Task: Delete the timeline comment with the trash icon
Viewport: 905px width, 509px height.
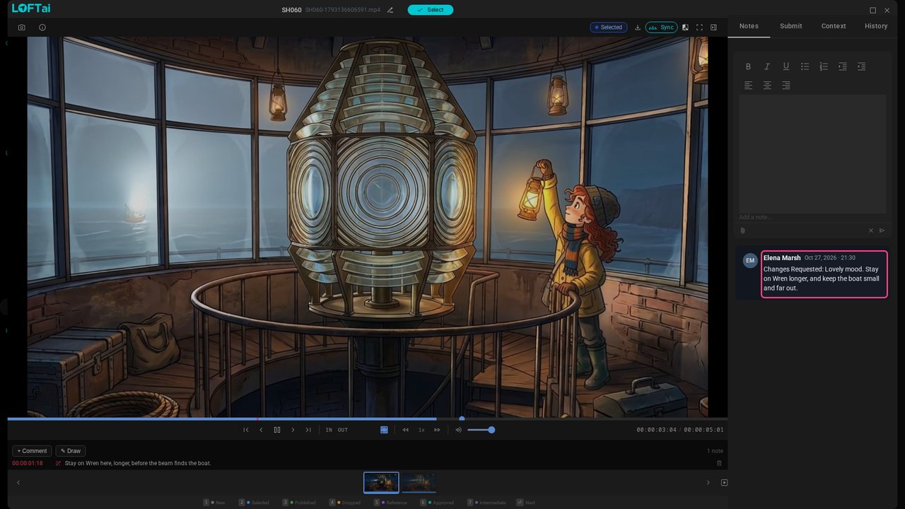Action: (719, 463)
